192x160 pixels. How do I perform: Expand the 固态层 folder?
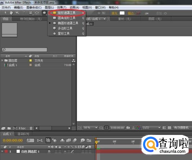coord(3,61)
